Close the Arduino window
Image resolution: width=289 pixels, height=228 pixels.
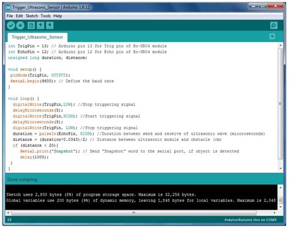point(276,6)
